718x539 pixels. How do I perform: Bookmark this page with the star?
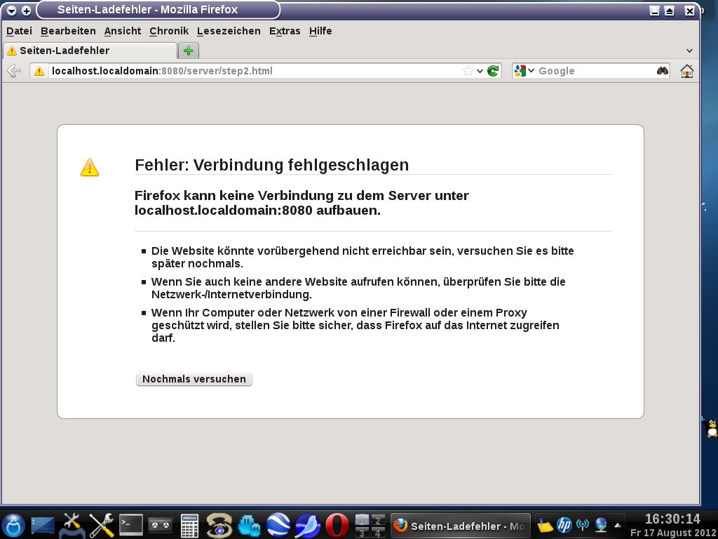coord(468,71)
